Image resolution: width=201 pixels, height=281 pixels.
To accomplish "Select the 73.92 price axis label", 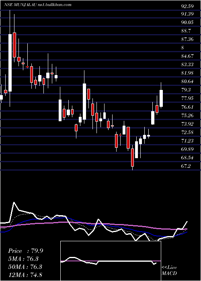I will click(187, 124).
